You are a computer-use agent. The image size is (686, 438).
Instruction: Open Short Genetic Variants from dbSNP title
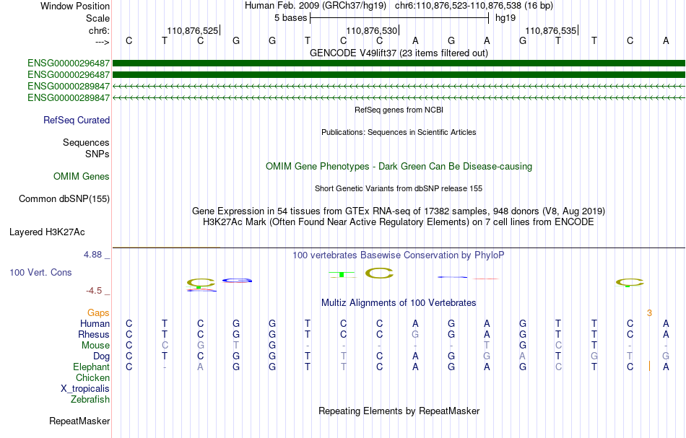tap(399, 188)
